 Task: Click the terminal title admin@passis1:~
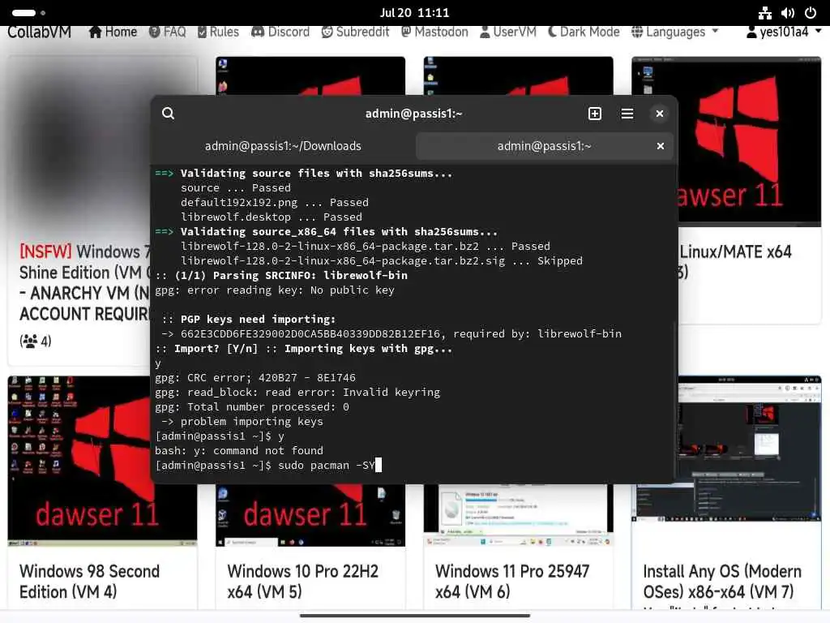pyautogui.click(x=414, y=114)
